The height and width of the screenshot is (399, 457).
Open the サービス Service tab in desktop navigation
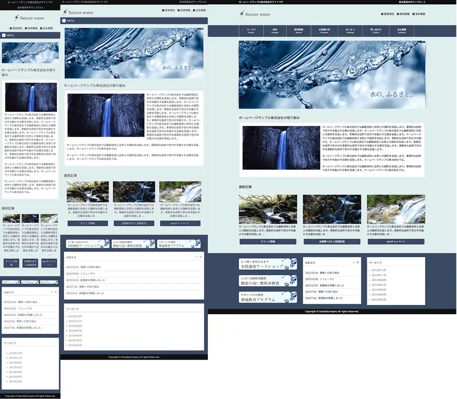coord(251,31)
